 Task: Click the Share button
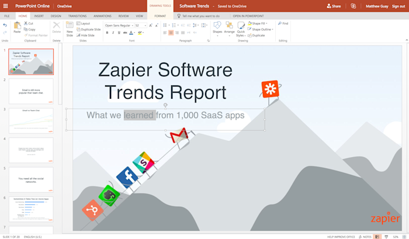(x=334, y=6)
